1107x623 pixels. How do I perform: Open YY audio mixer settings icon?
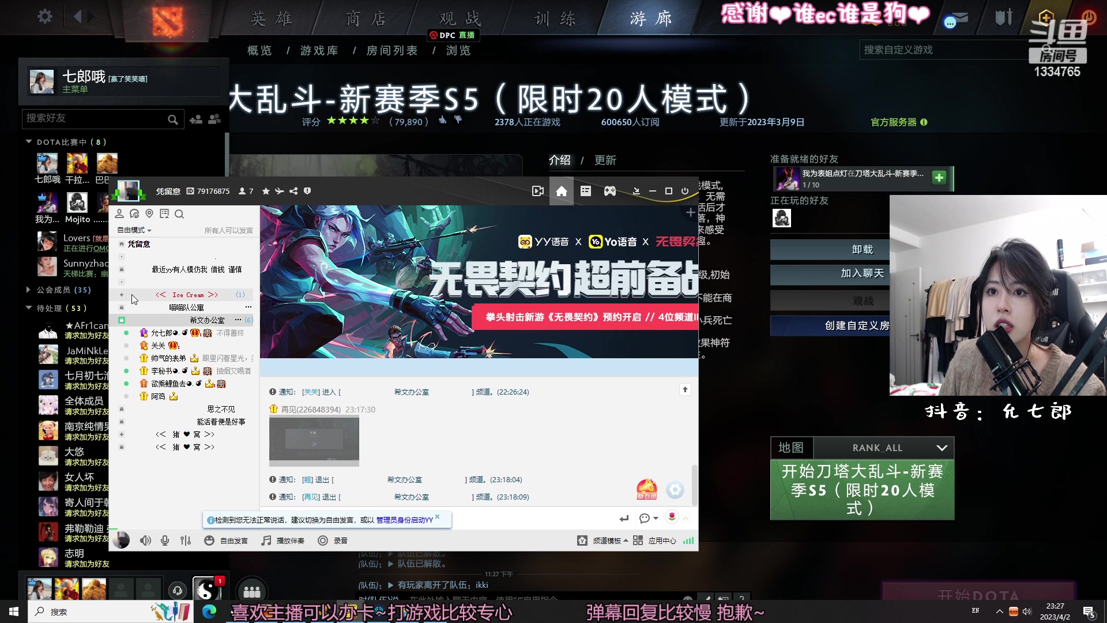[186, 541]
